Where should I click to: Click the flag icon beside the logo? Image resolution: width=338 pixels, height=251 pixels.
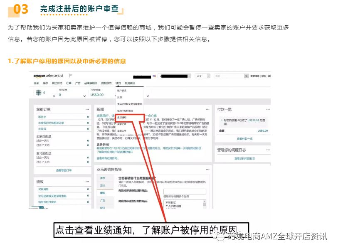pos(70,76)
